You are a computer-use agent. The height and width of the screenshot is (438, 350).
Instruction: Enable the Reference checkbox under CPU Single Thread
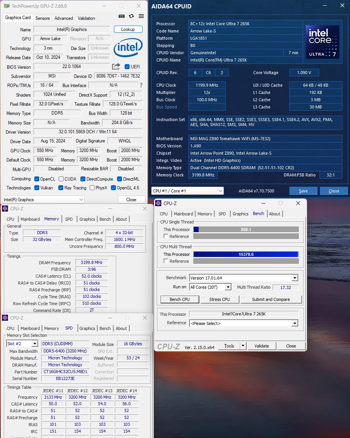point(166,236)
